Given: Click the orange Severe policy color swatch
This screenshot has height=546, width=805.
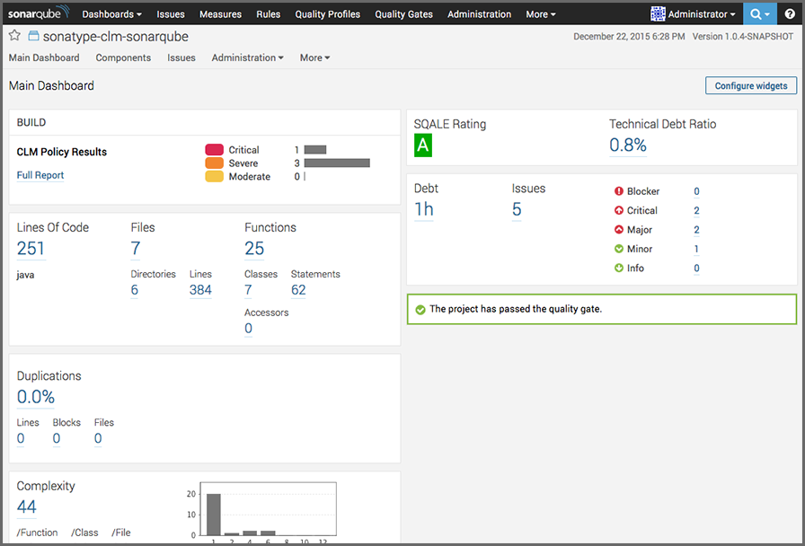Looking at the screenshot, I should [214, 163].
